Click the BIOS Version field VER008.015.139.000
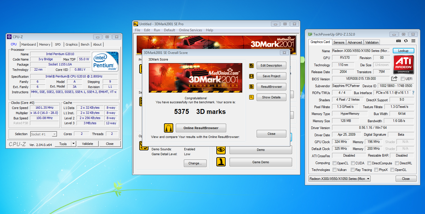 [x=361, y=79]
